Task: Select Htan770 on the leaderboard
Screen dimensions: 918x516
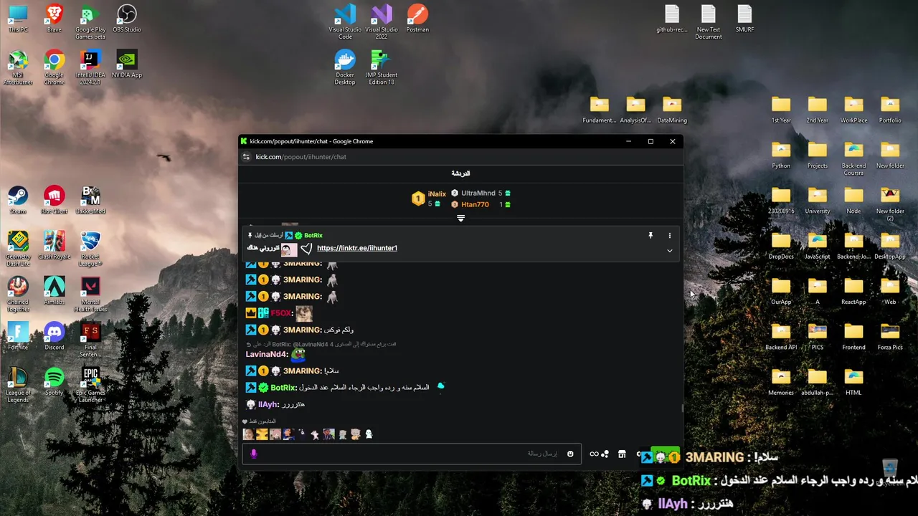Action: click(475, 204)
